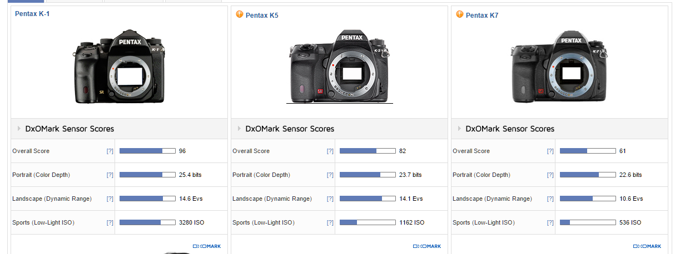Open Landscape Dynamic Range help [?] for Pentax K-1
Image resolution: width=675 pixels, height=254 pixels.
tap(110, 199)
